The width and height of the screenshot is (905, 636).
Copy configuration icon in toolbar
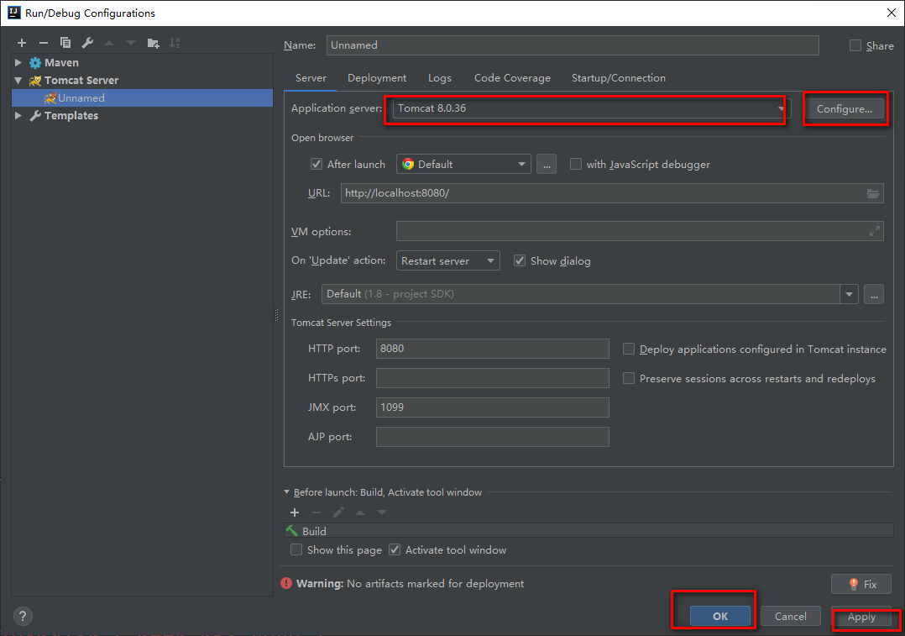click(x=65, y=43)
